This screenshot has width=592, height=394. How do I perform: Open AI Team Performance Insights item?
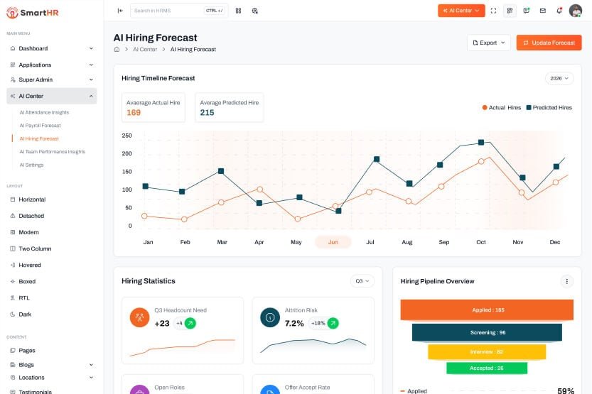52,152
